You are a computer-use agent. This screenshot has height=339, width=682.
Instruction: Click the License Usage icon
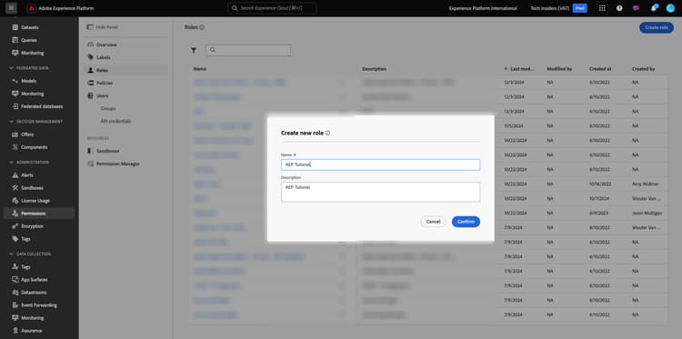[x=15, y=201]
